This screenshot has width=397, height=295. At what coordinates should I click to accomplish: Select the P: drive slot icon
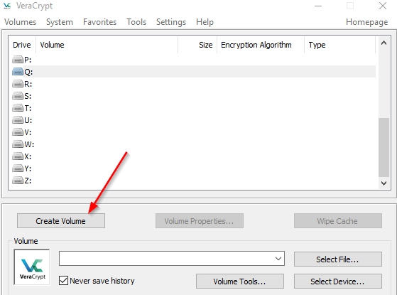pyautogui.click(x=18, y=60)
